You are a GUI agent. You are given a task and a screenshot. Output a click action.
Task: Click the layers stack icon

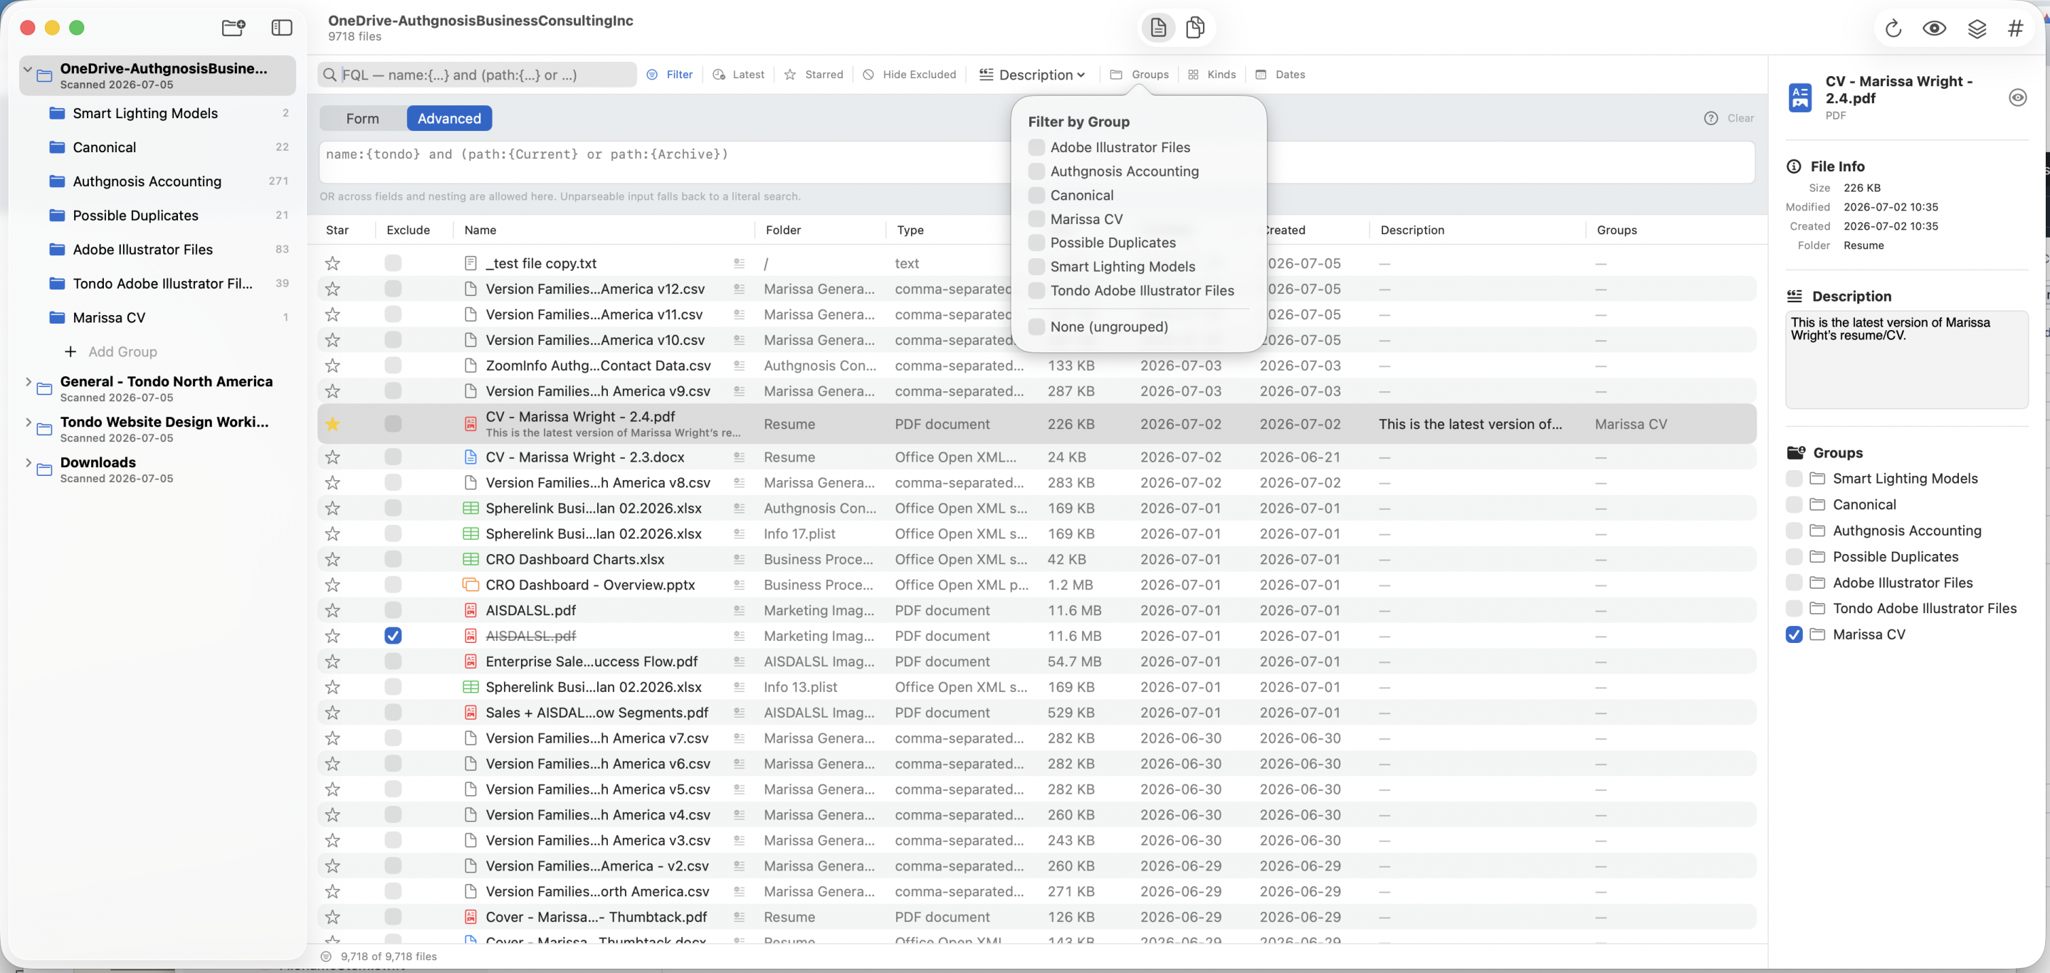point(1977,28)
